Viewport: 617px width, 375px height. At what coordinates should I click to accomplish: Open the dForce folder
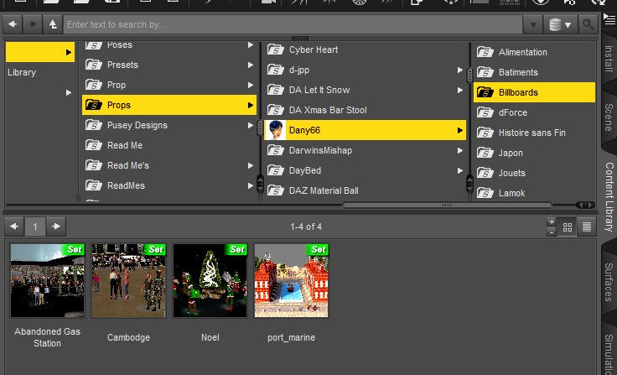(x=534, y=112)
